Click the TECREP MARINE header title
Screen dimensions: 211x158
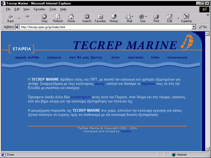[x=125, y=45]
